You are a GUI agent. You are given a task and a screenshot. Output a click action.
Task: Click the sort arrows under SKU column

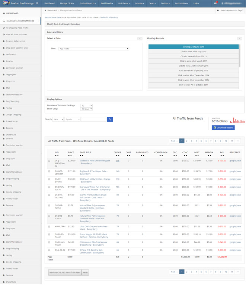click(x=57, y=155)
